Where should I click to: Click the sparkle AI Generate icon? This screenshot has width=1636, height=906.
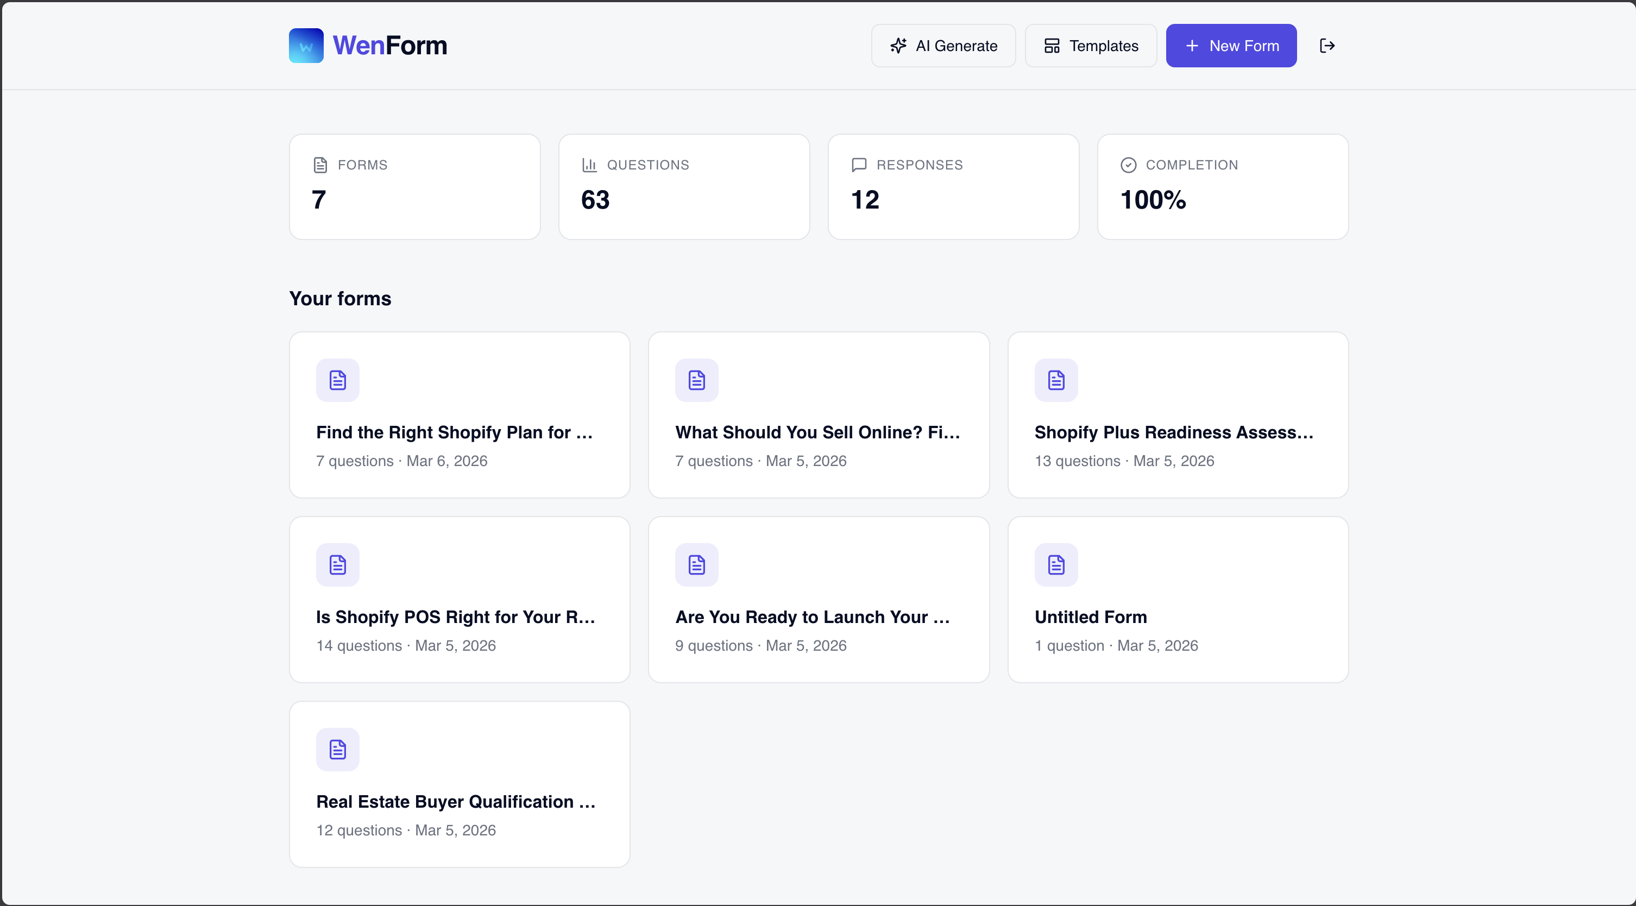point(897,45)
